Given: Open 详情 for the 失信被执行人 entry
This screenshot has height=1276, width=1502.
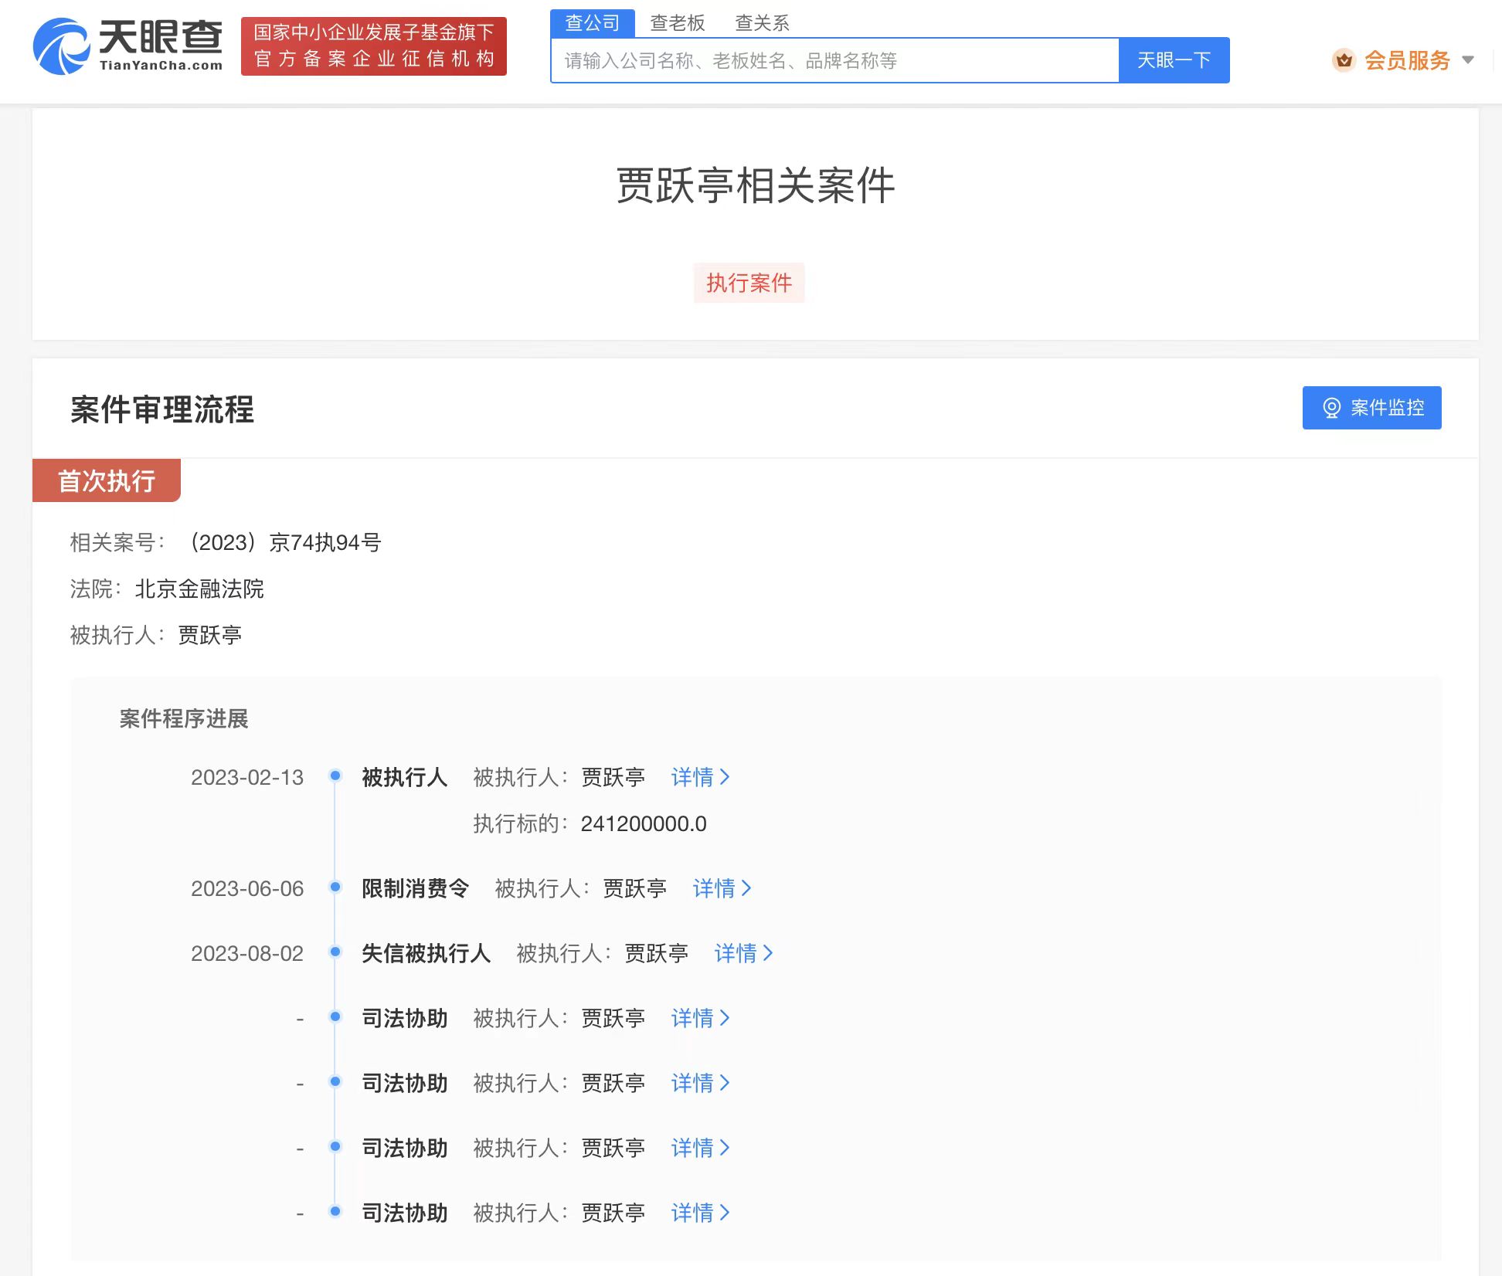Looking at the screenshot, I should 743,953.
